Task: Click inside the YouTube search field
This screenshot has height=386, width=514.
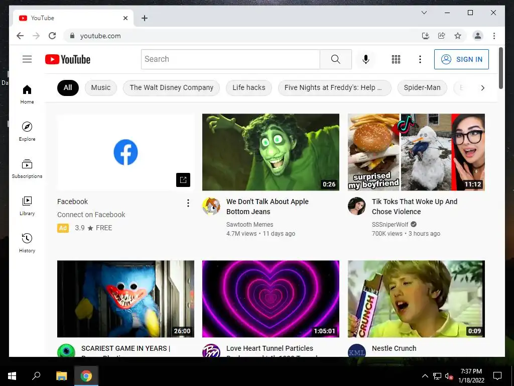Action: (x=230, y=59)
